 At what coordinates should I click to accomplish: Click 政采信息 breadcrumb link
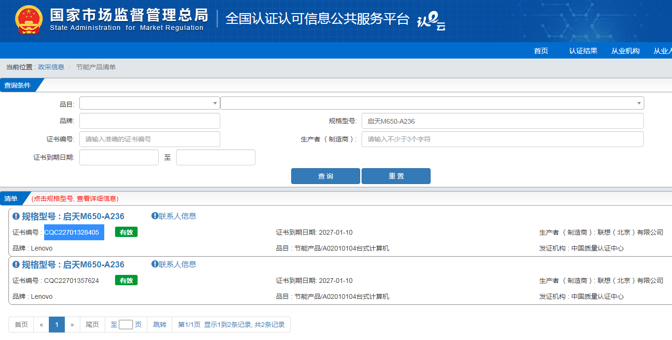pos(51,67)
